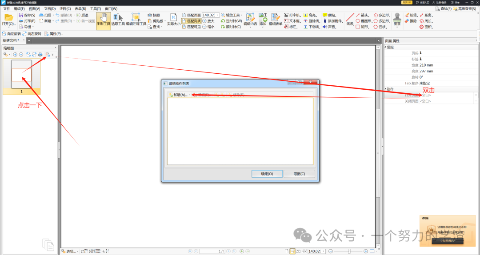Open the Edit (编辑(E)) menu
The height and width of the screenshot is (255, 480).
(19, 9)
